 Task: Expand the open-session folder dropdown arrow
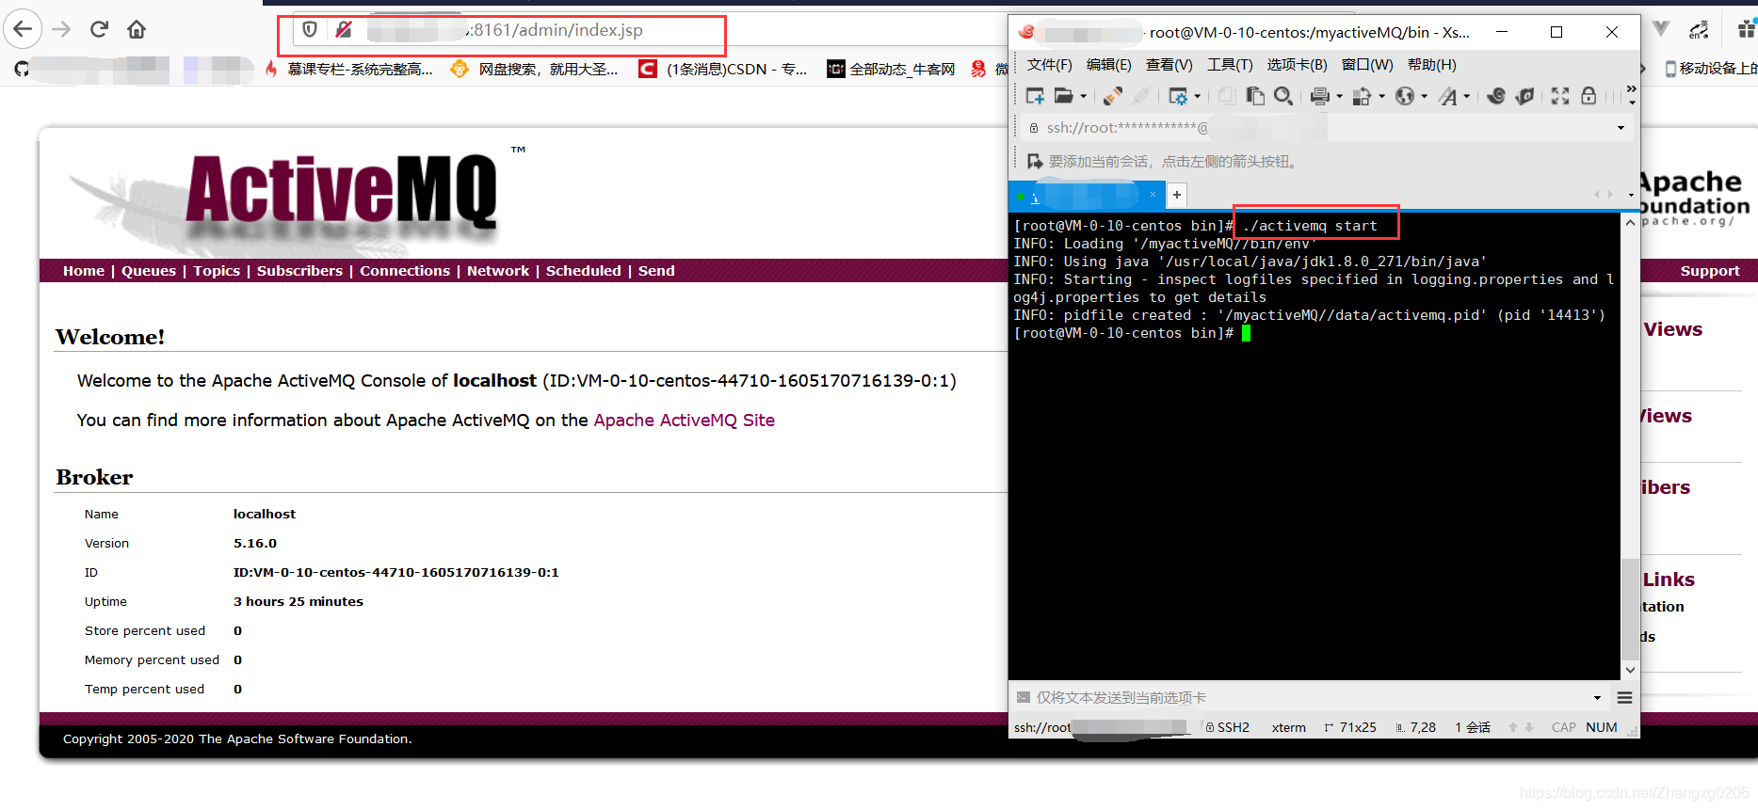pyautogui.click(x=1084, y=96)
